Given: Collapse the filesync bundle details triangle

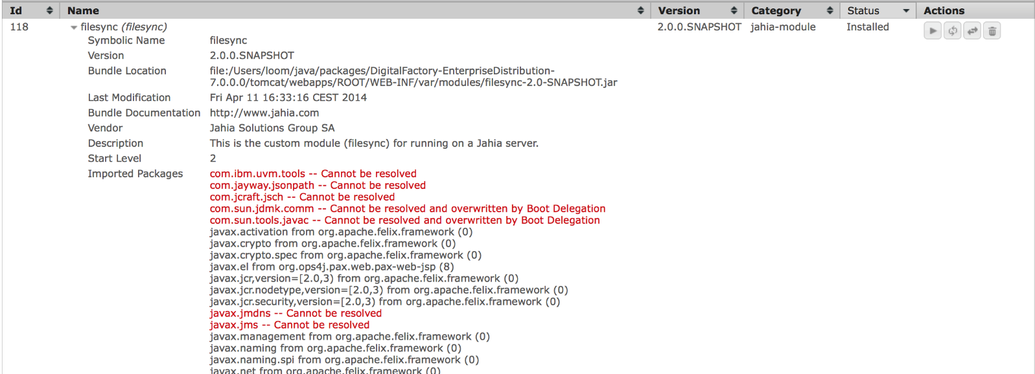Looking at the screenshot, I should pyautogui.click(x=74, y=27).
